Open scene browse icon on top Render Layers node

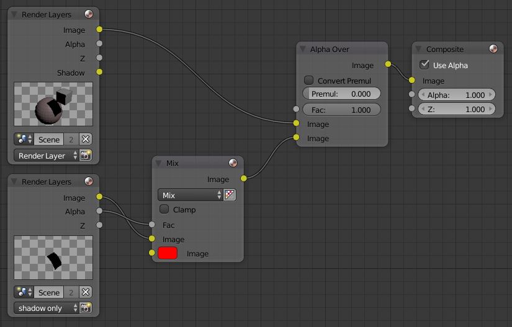24,139
